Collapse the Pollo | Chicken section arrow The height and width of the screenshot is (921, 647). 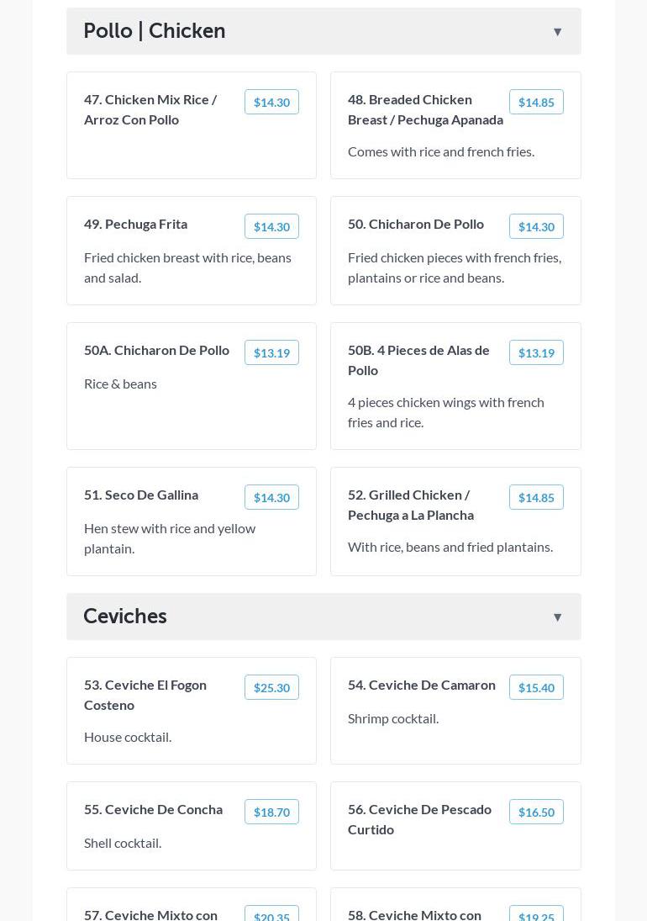click(557, 32)
